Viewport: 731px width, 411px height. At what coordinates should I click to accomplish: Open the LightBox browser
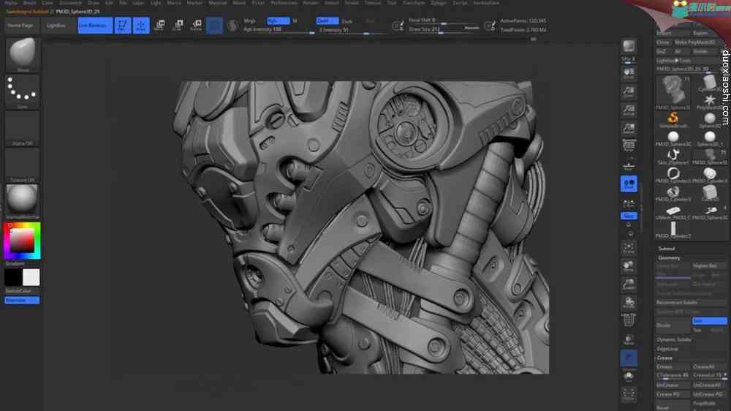(56, 26)
